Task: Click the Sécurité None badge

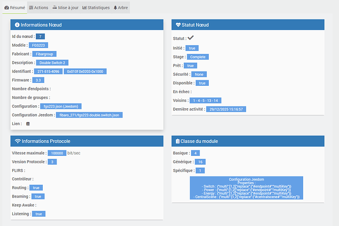Action: (x=199, y=75)
